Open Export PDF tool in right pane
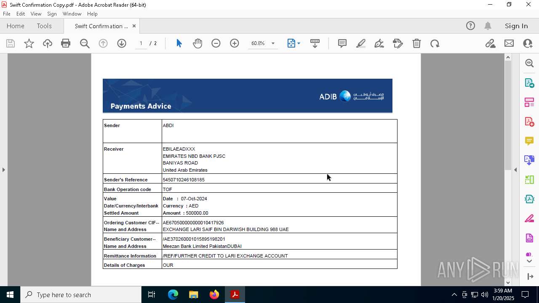The image size is (539, 303). click(x=529, y=82)
